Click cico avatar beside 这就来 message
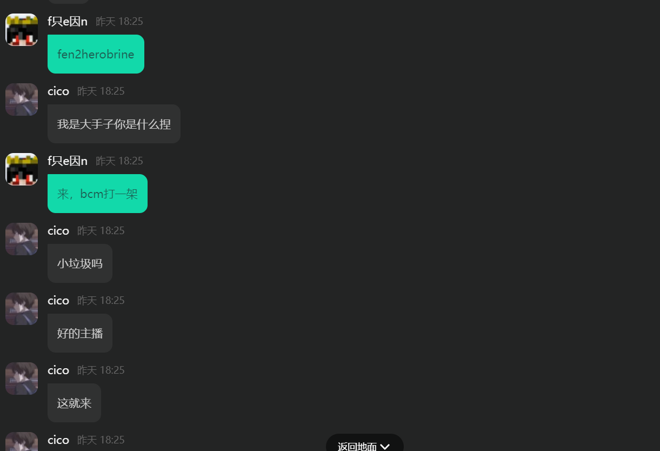Viewport: 660px width, 451px height. 22,379
